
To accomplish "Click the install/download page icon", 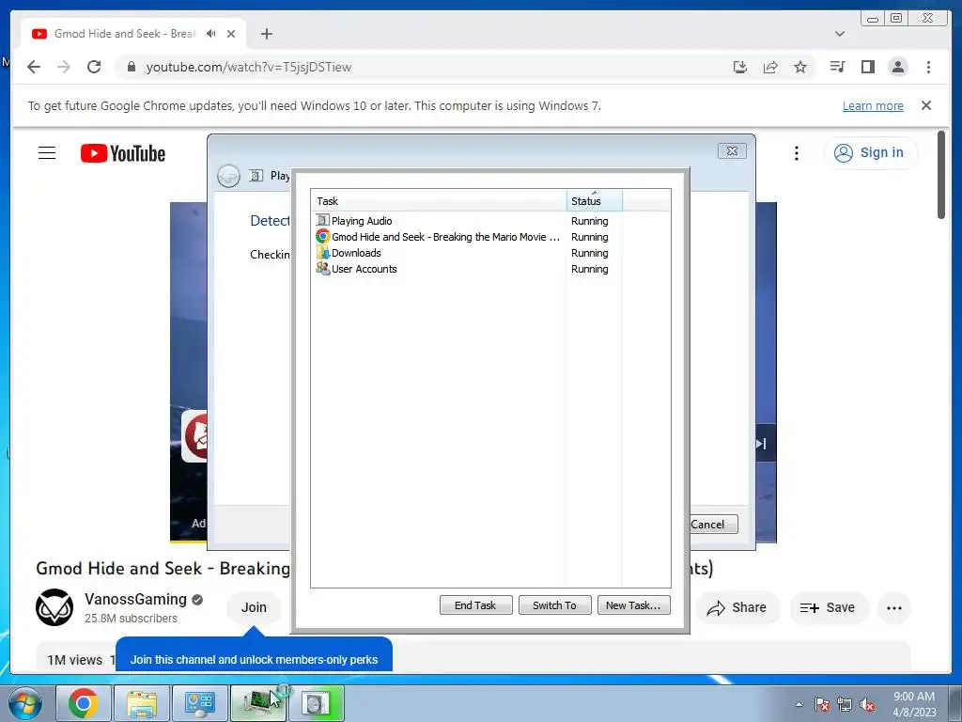I will click(x=740, y=67).
